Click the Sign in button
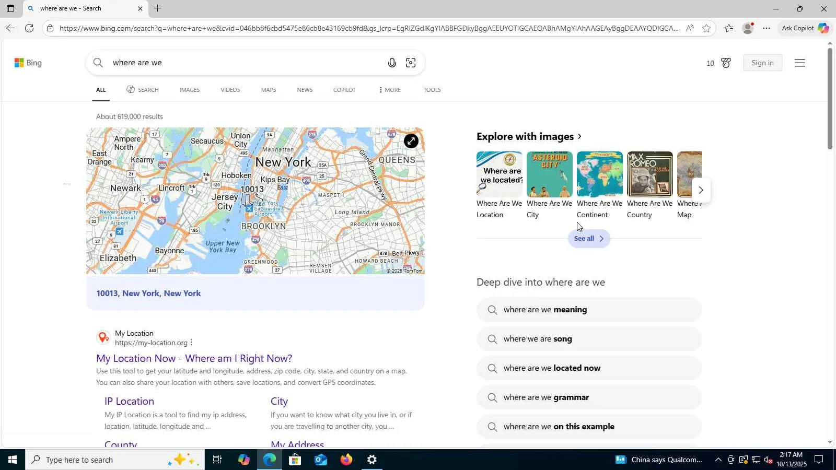The image size is (836, 470). coord(762,63)
